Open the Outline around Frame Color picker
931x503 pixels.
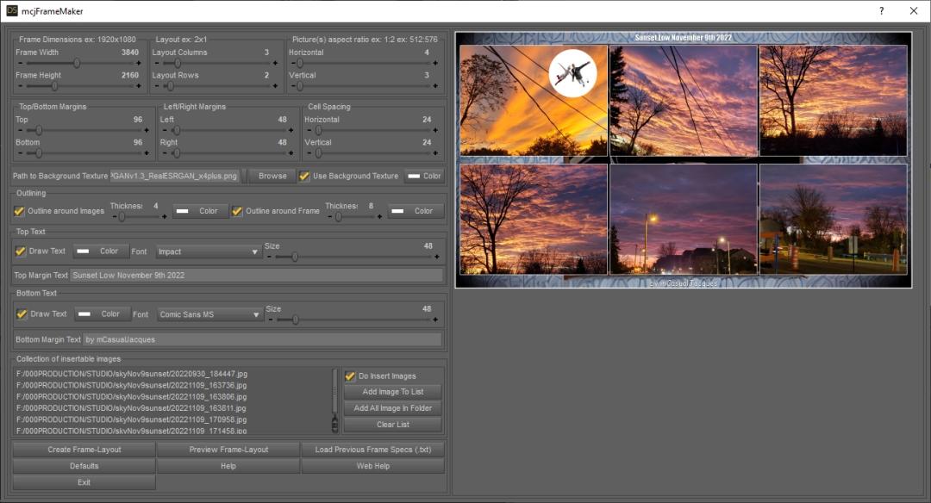tap(416, 211)
